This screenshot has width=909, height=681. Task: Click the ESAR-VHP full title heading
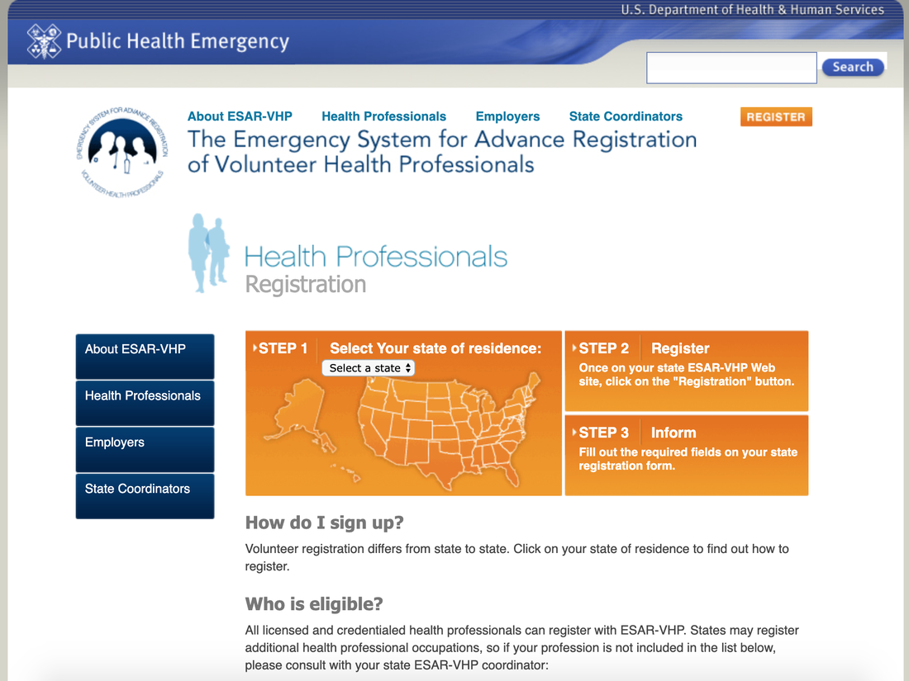click(x=442, y=152)
